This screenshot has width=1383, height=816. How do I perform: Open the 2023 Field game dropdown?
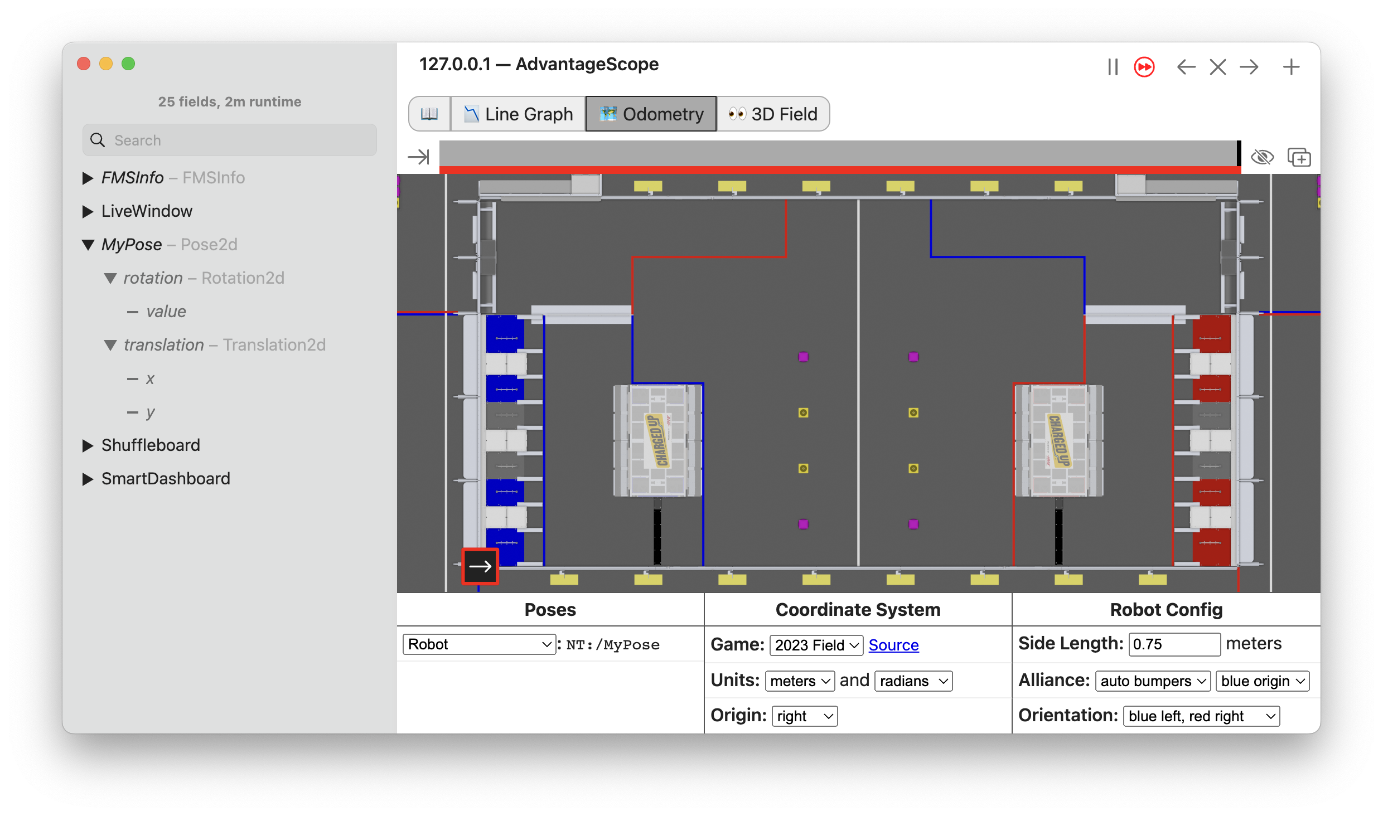tap(816, 645)
